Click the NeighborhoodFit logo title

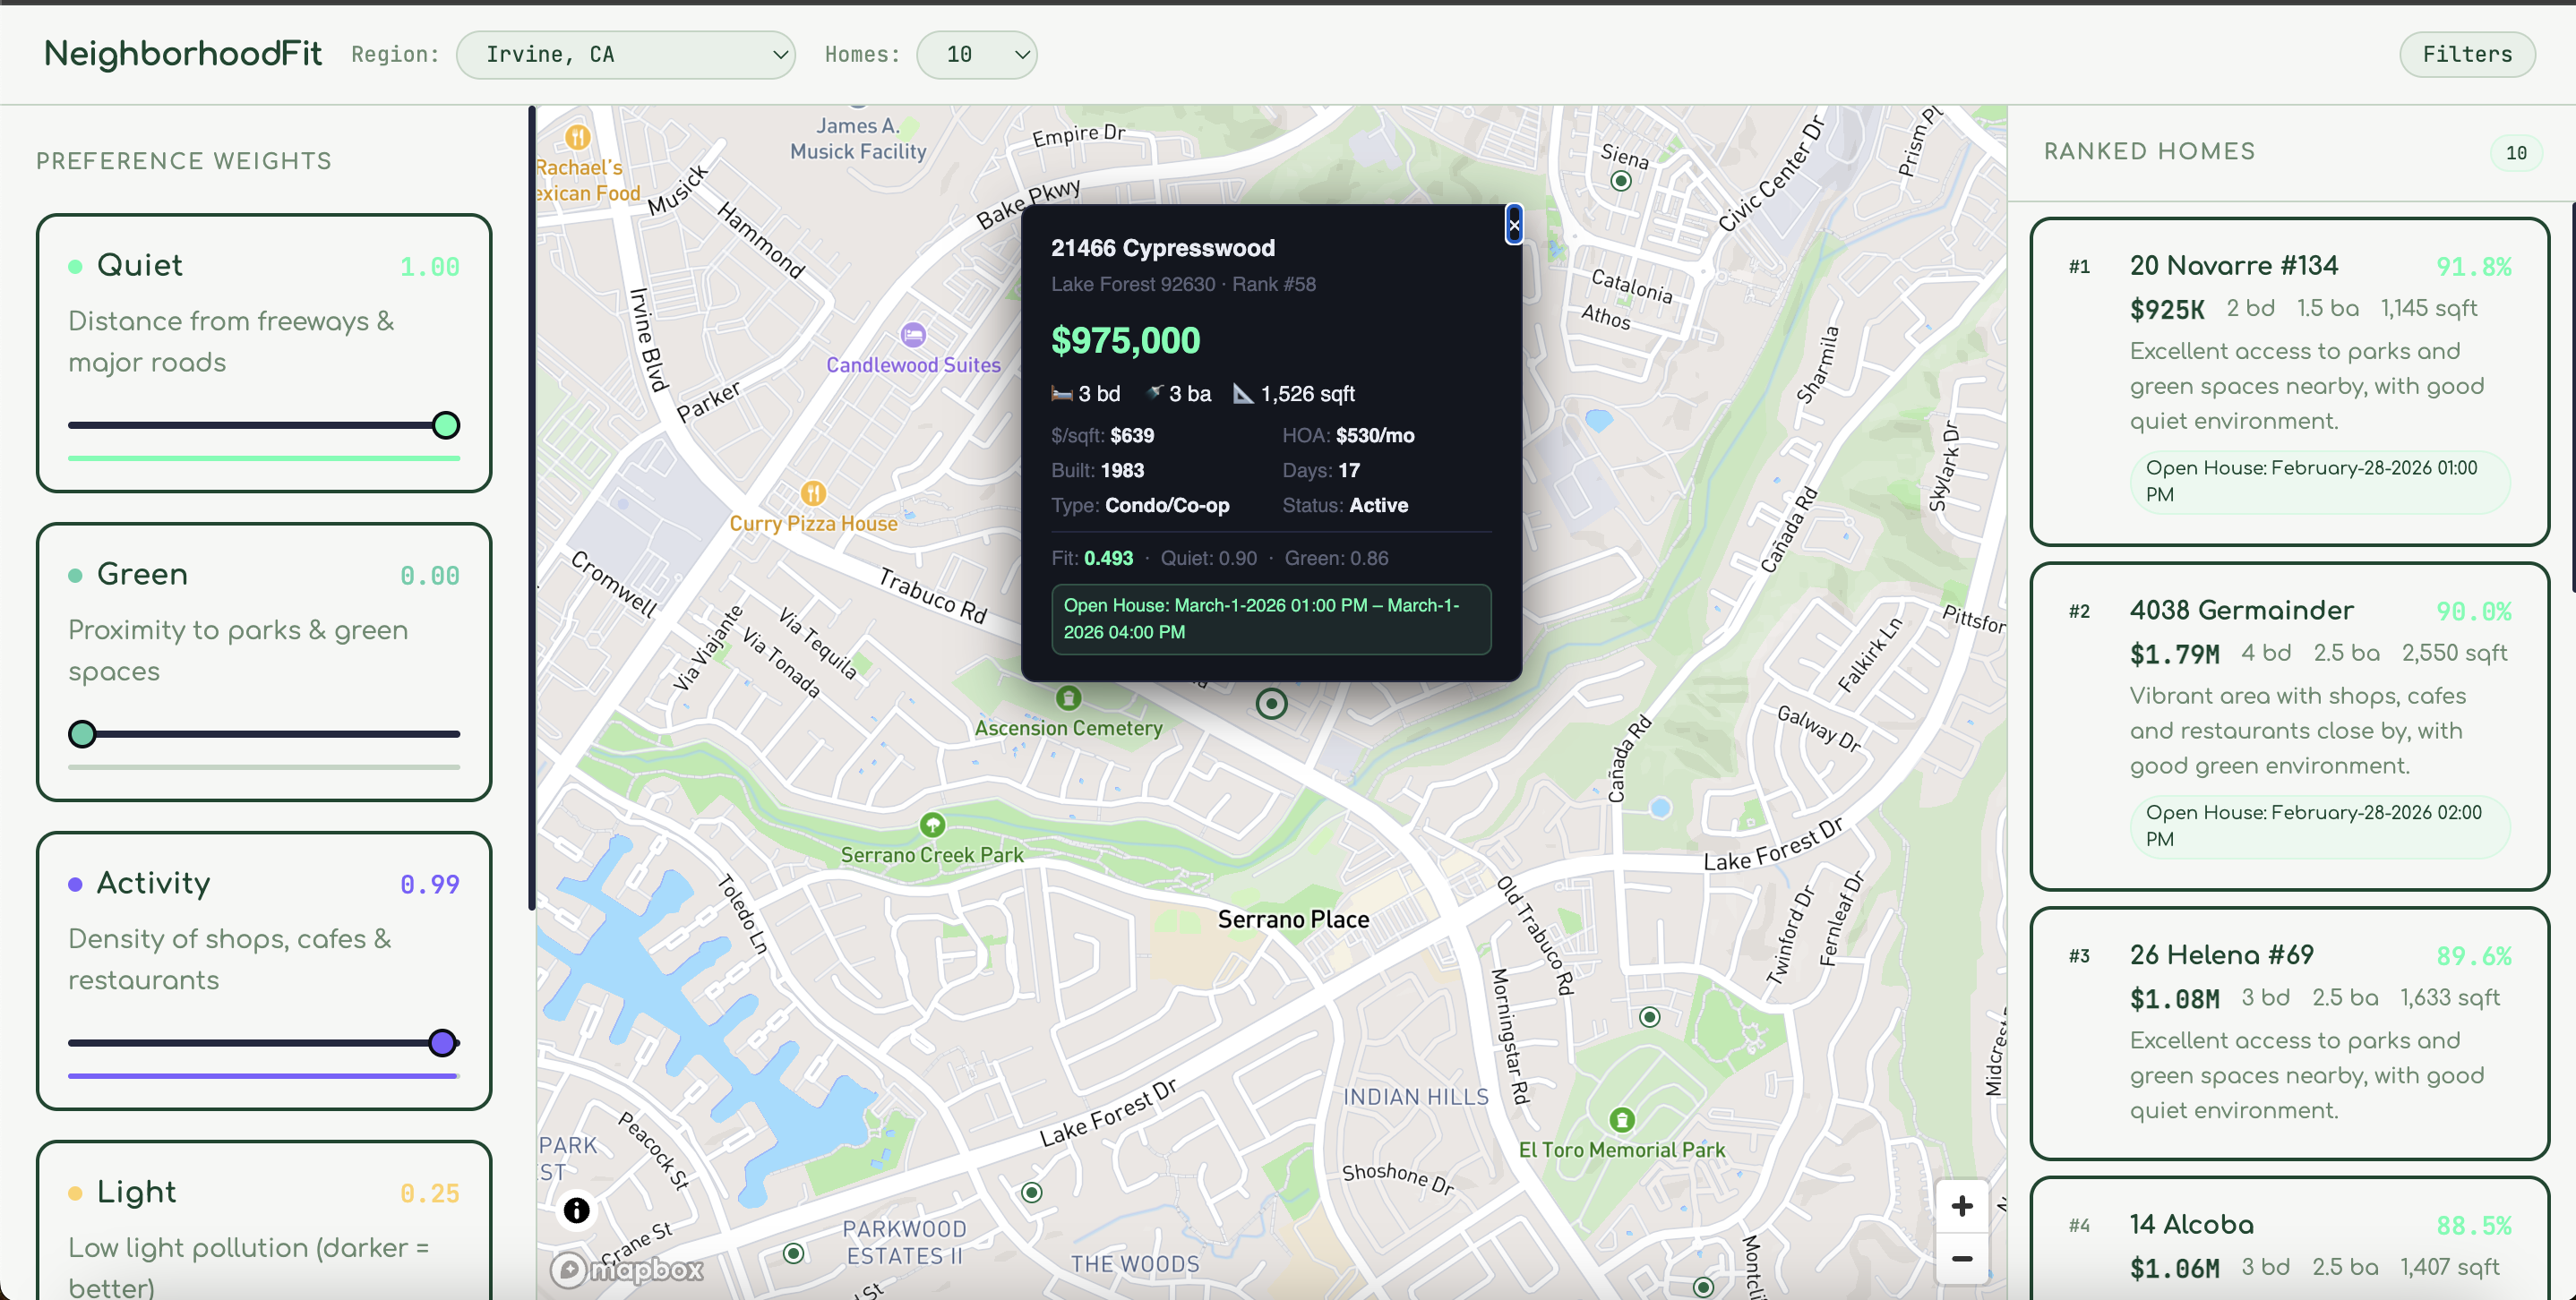point(183,54)
